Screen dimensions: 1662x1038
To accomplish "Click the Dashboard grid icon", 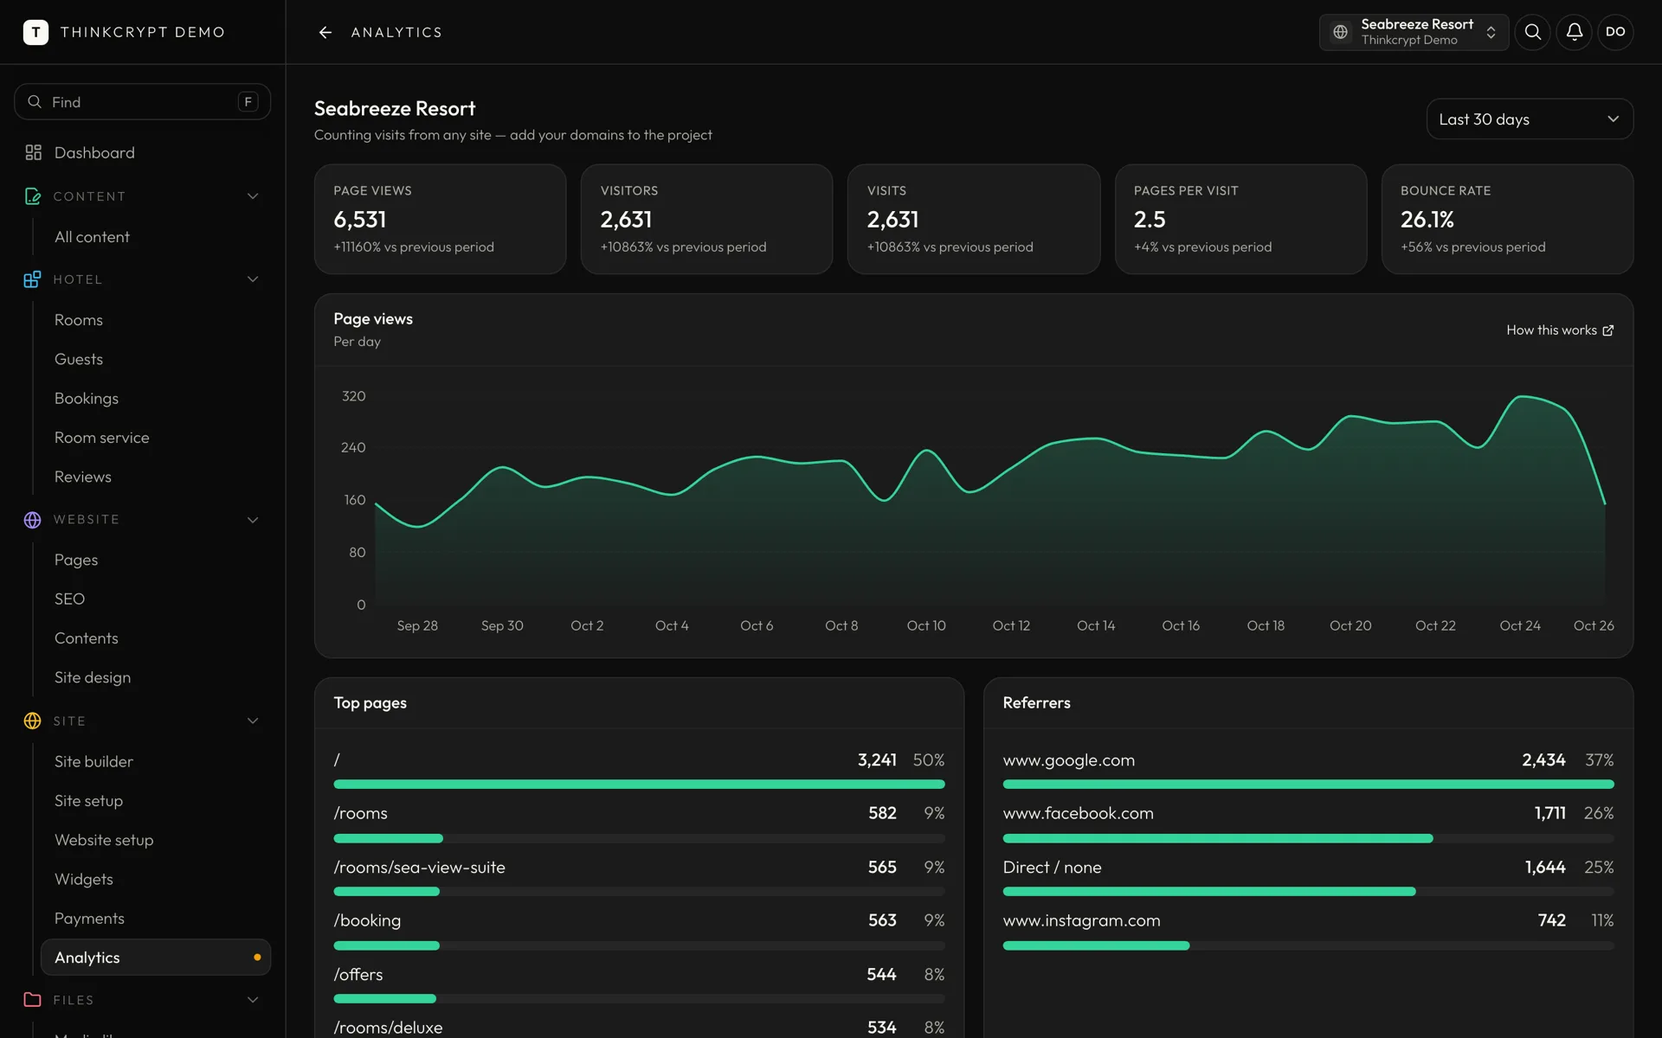I will point(34,152).
